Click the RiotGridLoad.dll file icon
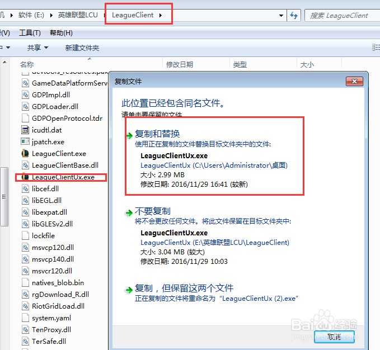380x350 pixels. 25,306
